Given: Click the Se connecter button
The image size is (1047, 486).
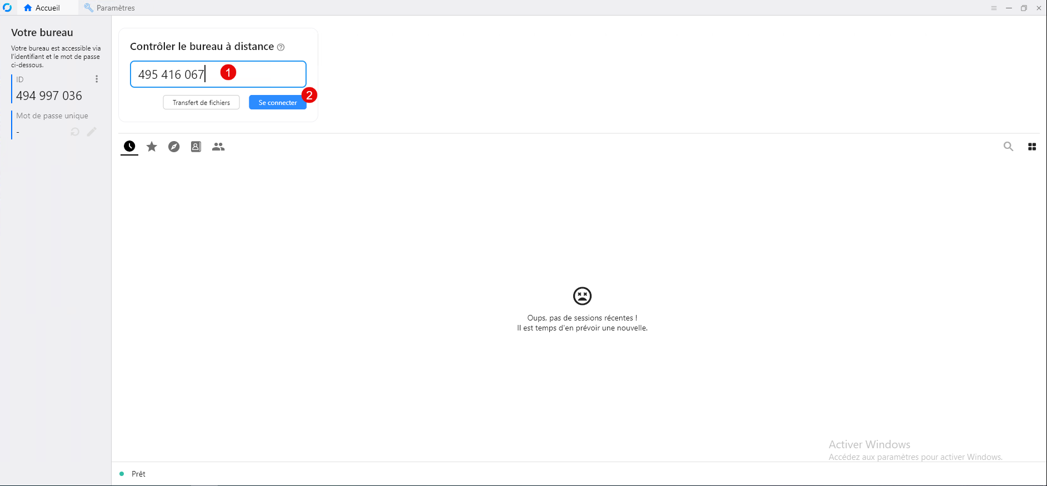Looking at the screenshot, I should click(x=277, y=103).
